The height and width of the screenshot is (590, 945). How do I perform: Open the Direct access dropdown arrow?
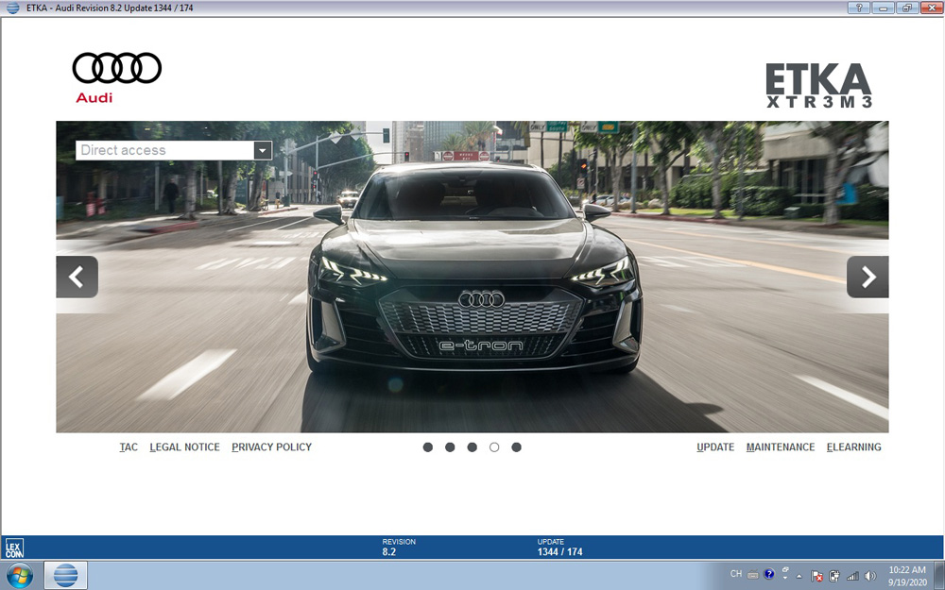(263, 150)
